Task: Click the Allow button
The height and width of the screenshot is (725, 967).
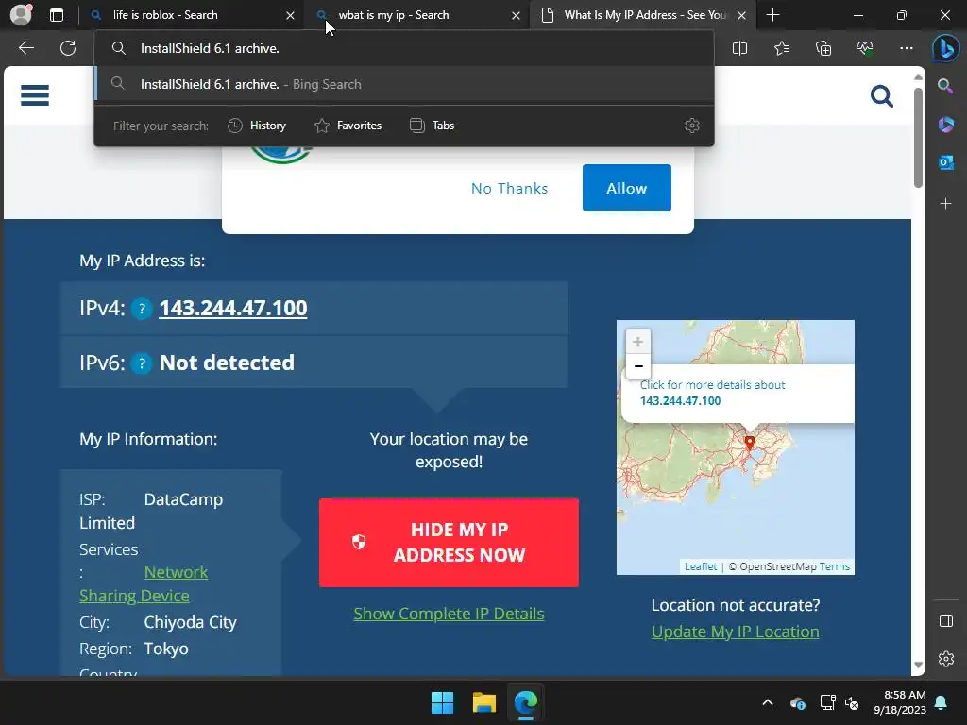Action: (x=627, y=188)
